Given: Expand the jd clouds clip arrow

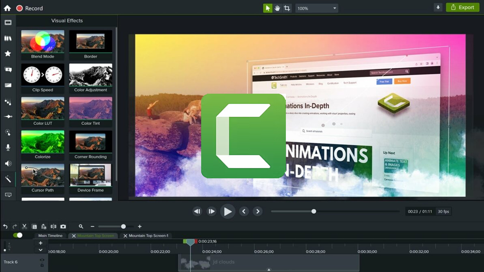Looking at the screenshot, I should (x=269, y=270).
